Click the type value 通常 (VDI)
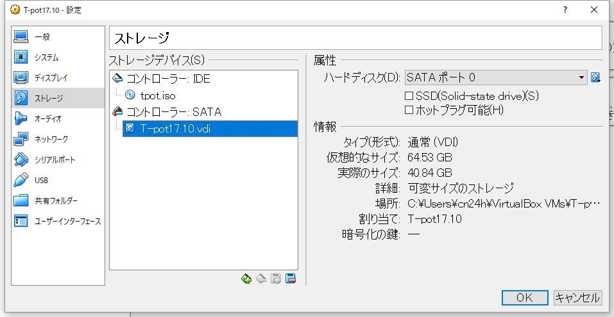The width and height of the screenshot is (614, 317). pyautogui.click(x=432, y=142)
